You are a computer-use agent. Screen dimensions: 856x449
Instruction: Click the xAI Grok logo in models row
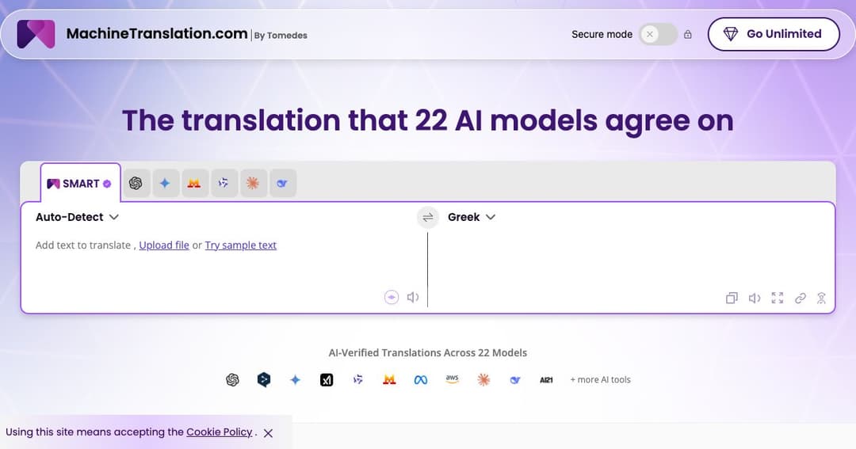[327, 380]
